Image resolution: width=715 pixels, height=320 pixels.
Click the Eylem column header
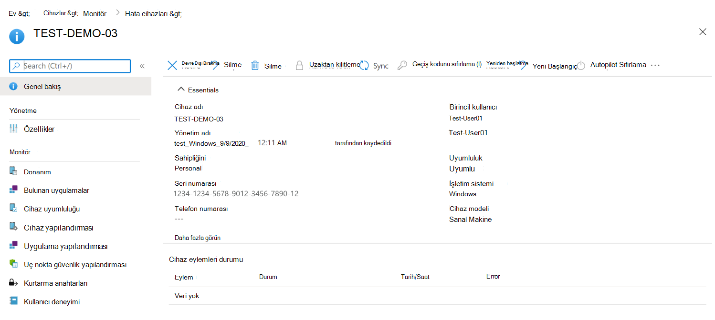184,277
